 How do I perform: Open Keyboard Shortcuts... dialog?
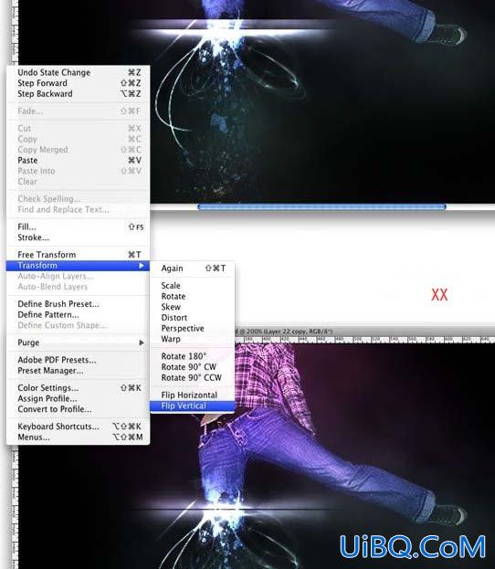pos(78,427)
